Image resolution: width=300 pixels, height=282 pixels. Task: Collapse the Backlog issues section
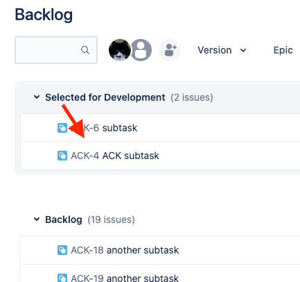[x=37, y=219]
